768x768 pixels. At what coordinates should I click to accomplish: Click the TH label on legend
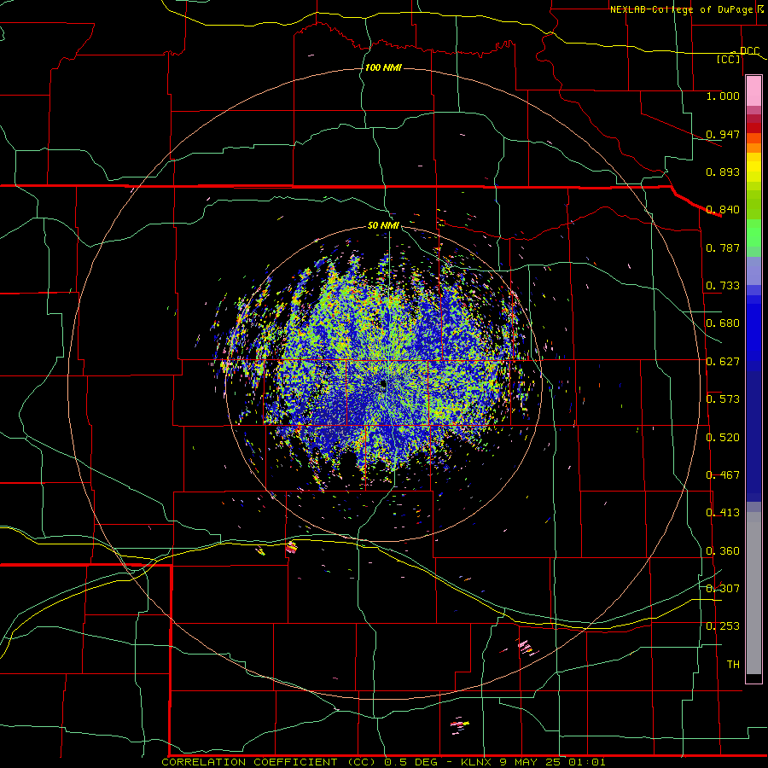(733, 665)
